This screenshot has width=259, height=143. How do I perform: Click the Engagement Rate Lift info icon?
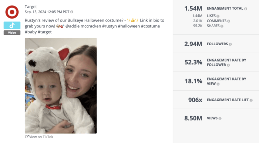tap(251, 100)
